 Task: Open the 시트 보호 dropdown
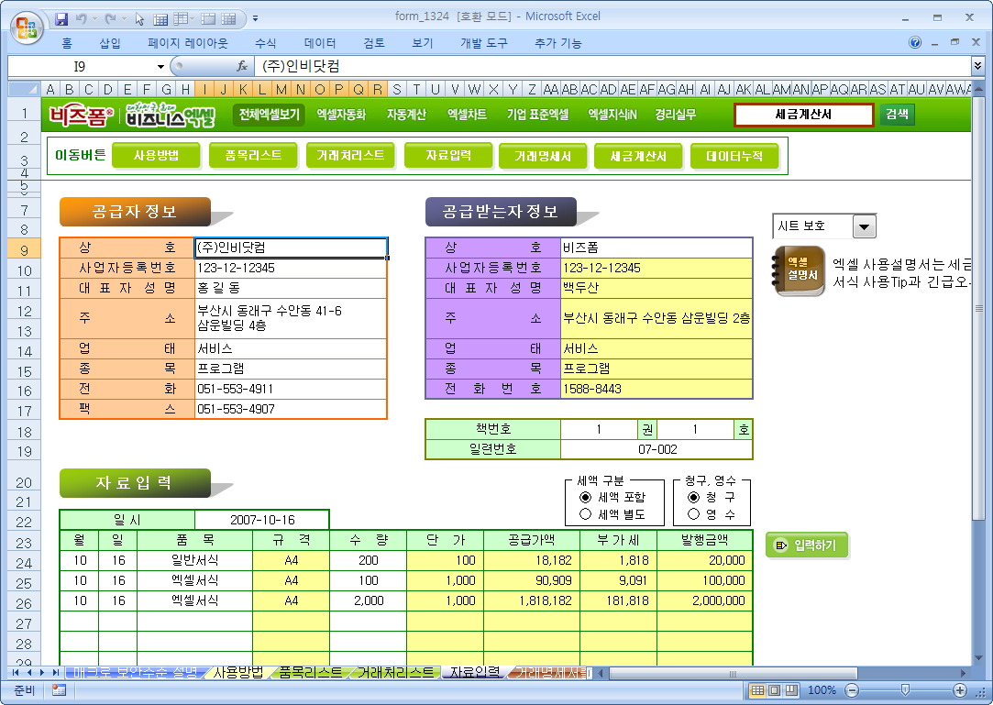click(x=864, y=226)
